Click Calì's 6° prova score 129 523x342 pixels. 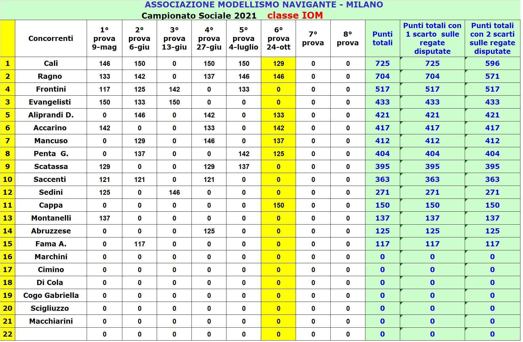click(x=278, y=64)
